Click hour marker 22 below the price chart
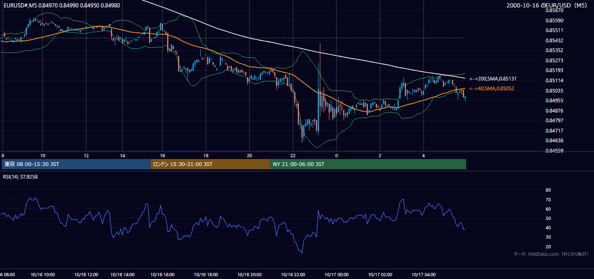The height and width of the screenshot is (279, 594). coord(292,155)
